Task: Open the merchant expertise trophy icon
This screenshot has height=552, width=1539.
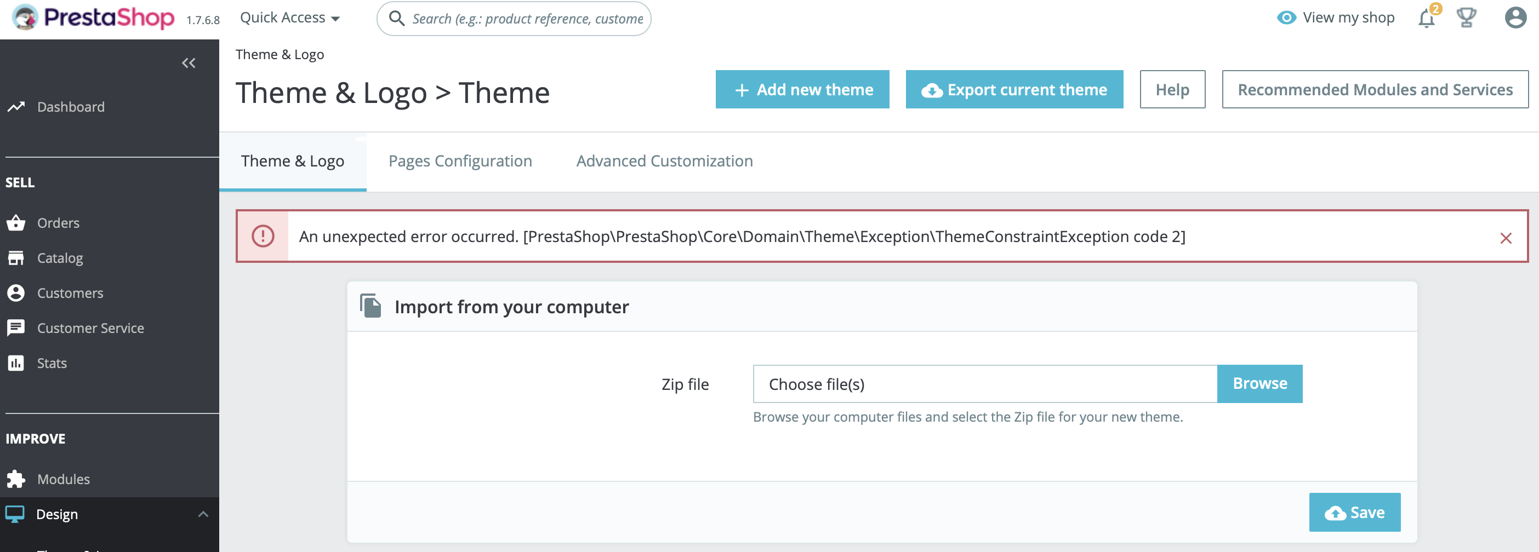Action: pos(1467,18)
